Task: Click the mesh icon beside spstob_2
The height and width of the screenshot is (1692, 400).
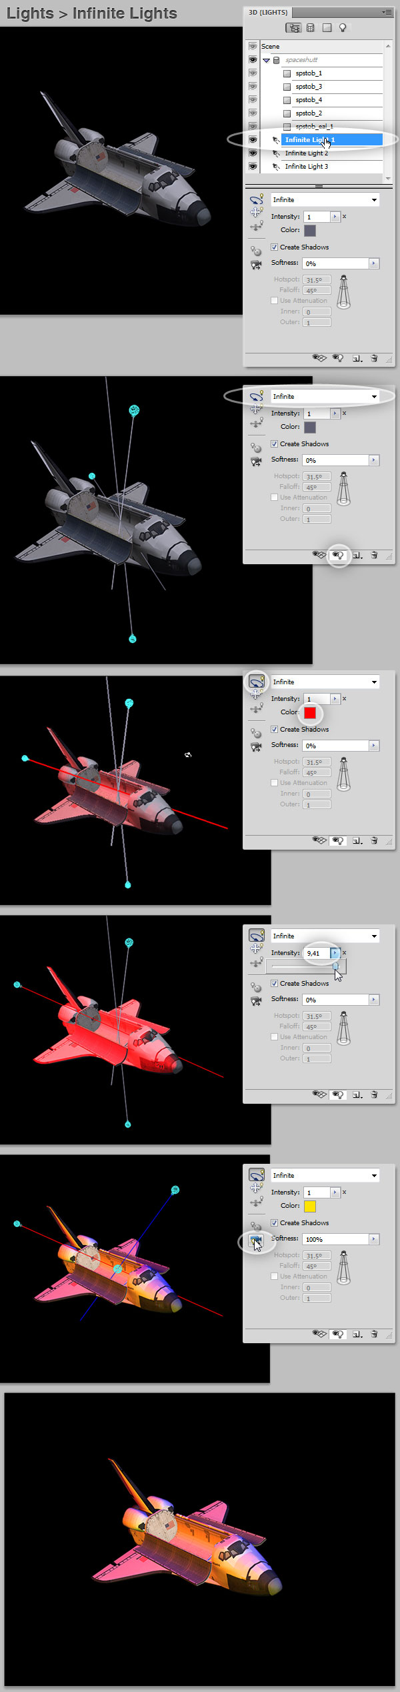Action: click(287, 113)
